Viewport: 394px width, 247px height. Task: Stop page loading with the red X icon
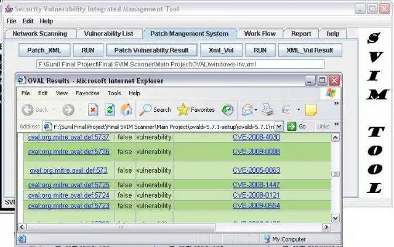click(93, 110)
